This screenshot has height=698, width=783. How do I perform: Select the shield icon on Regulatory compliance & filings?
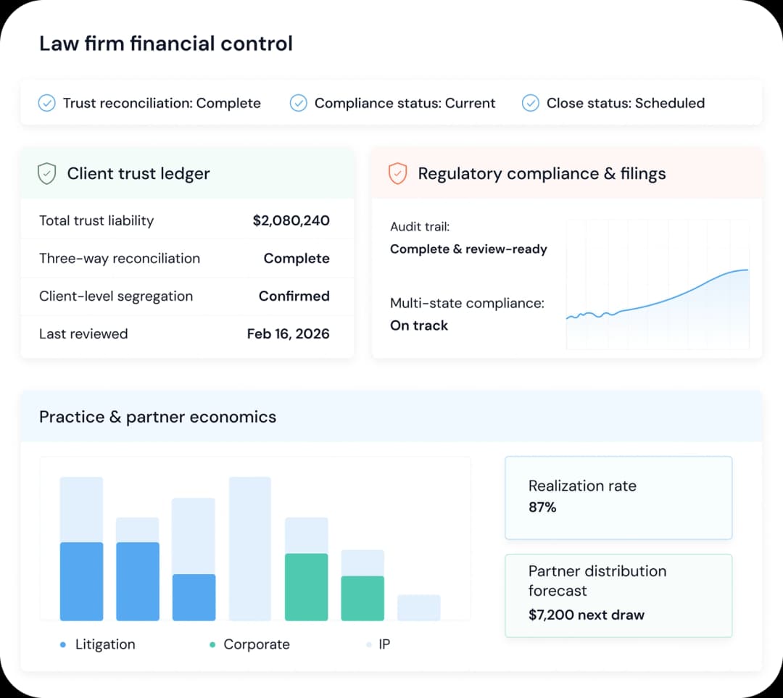(397, 173)
